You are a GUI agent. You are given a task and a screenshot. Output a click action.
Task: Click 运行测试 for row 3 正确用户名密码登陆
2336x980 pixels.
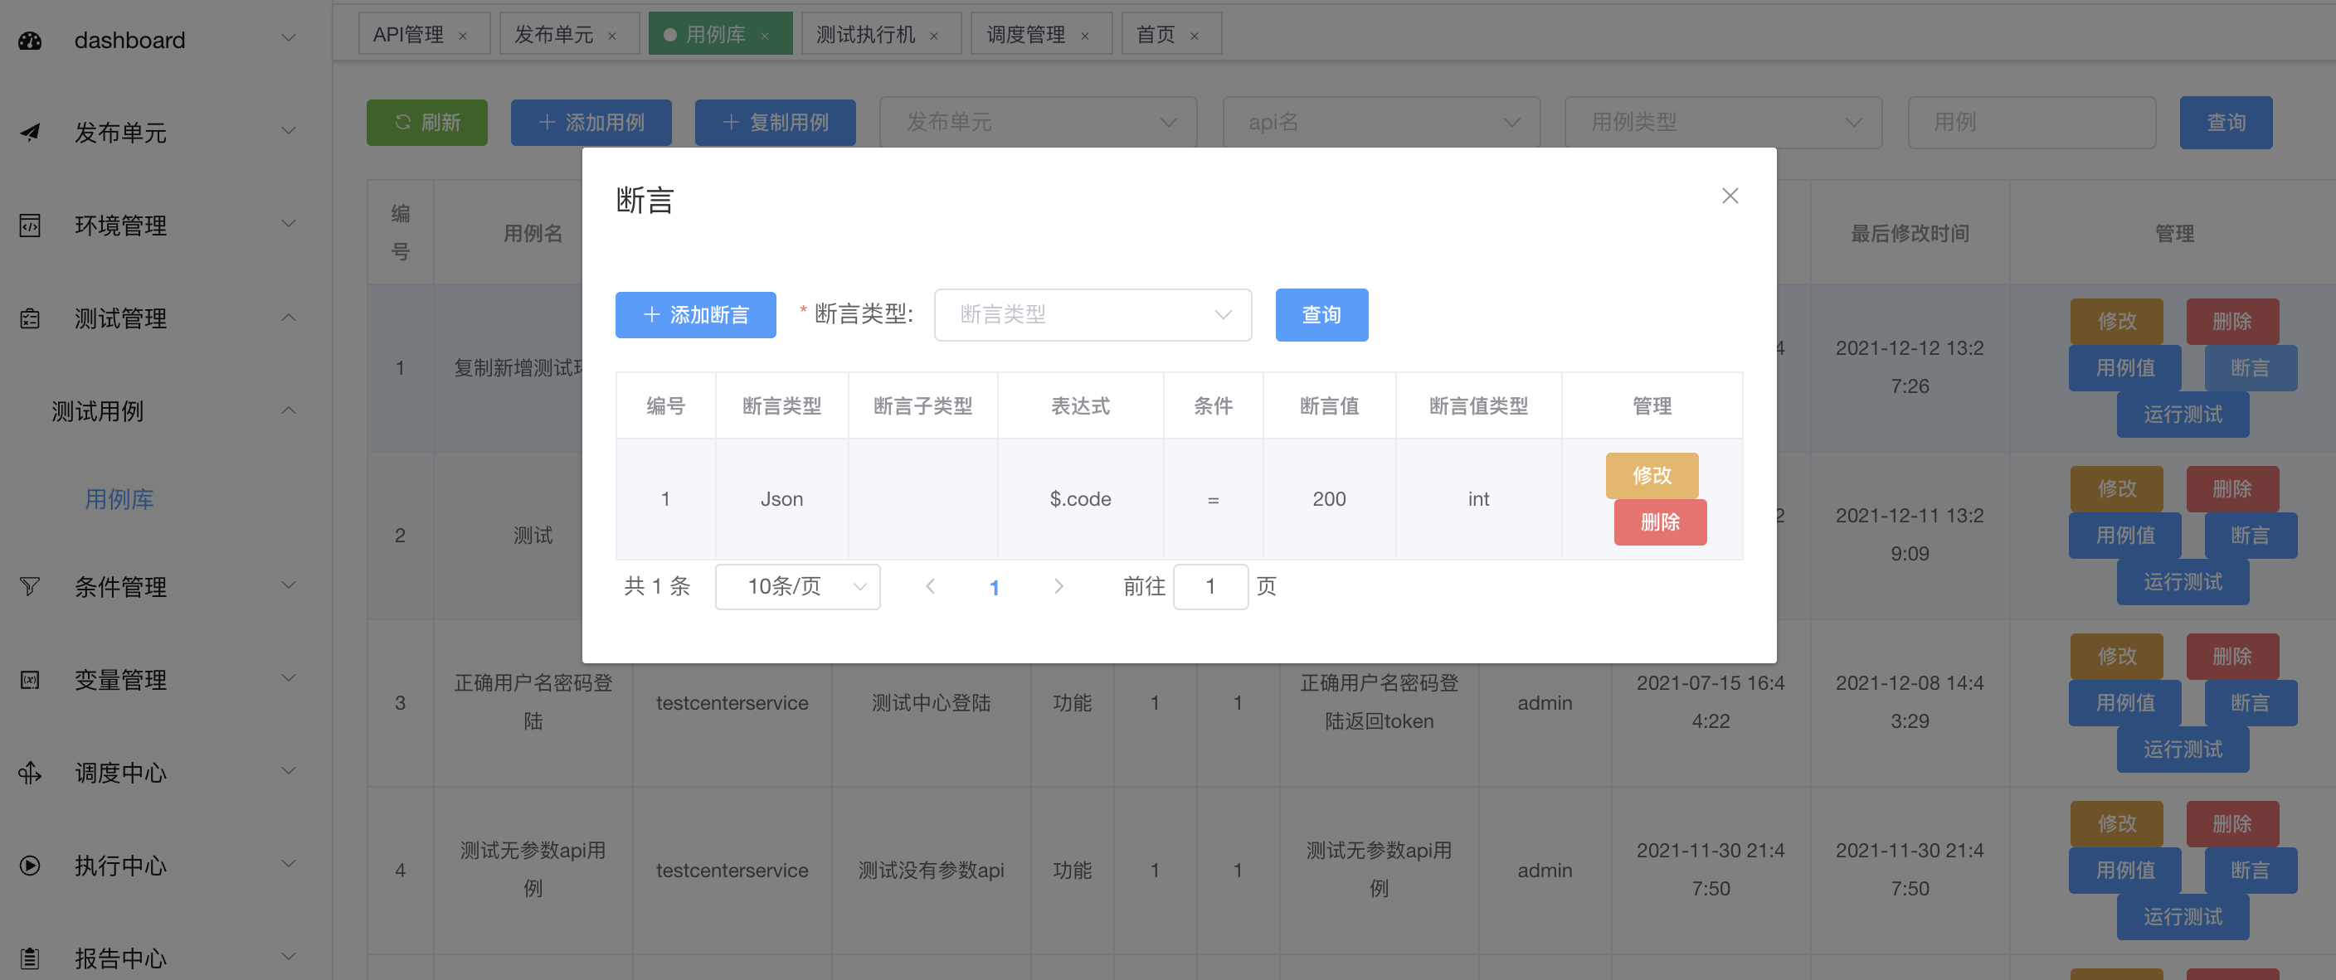2182,749
